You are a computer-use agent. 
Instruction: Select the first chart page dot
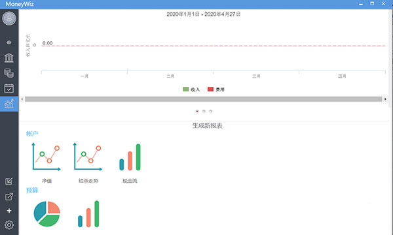197,111
